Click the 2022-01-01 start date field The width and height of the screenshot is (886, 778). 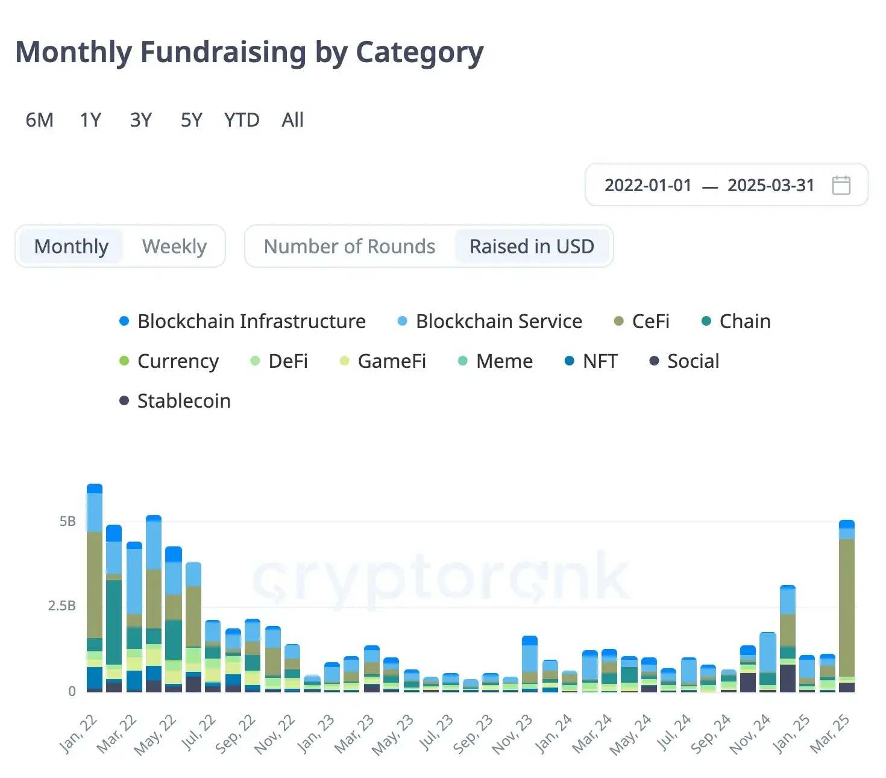[648, 185]
